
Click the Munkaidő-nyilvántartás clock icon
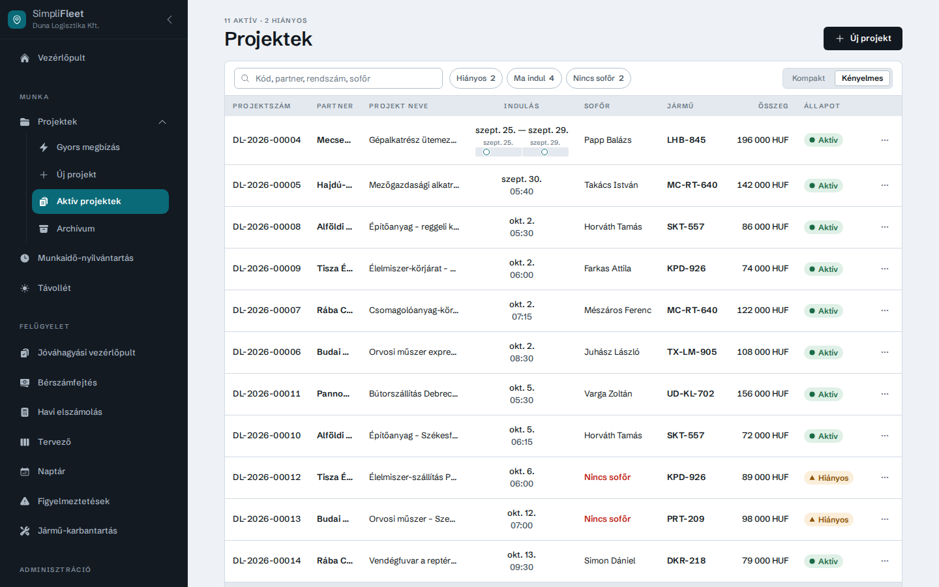tap(25, 258)
